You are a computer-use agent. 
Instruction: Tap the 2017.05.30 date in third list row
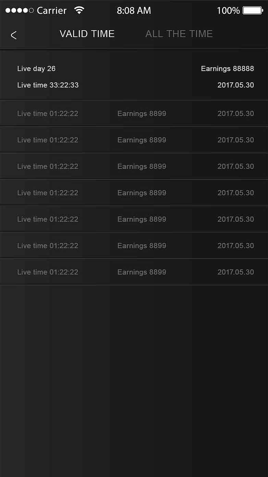tap(235, 166)
